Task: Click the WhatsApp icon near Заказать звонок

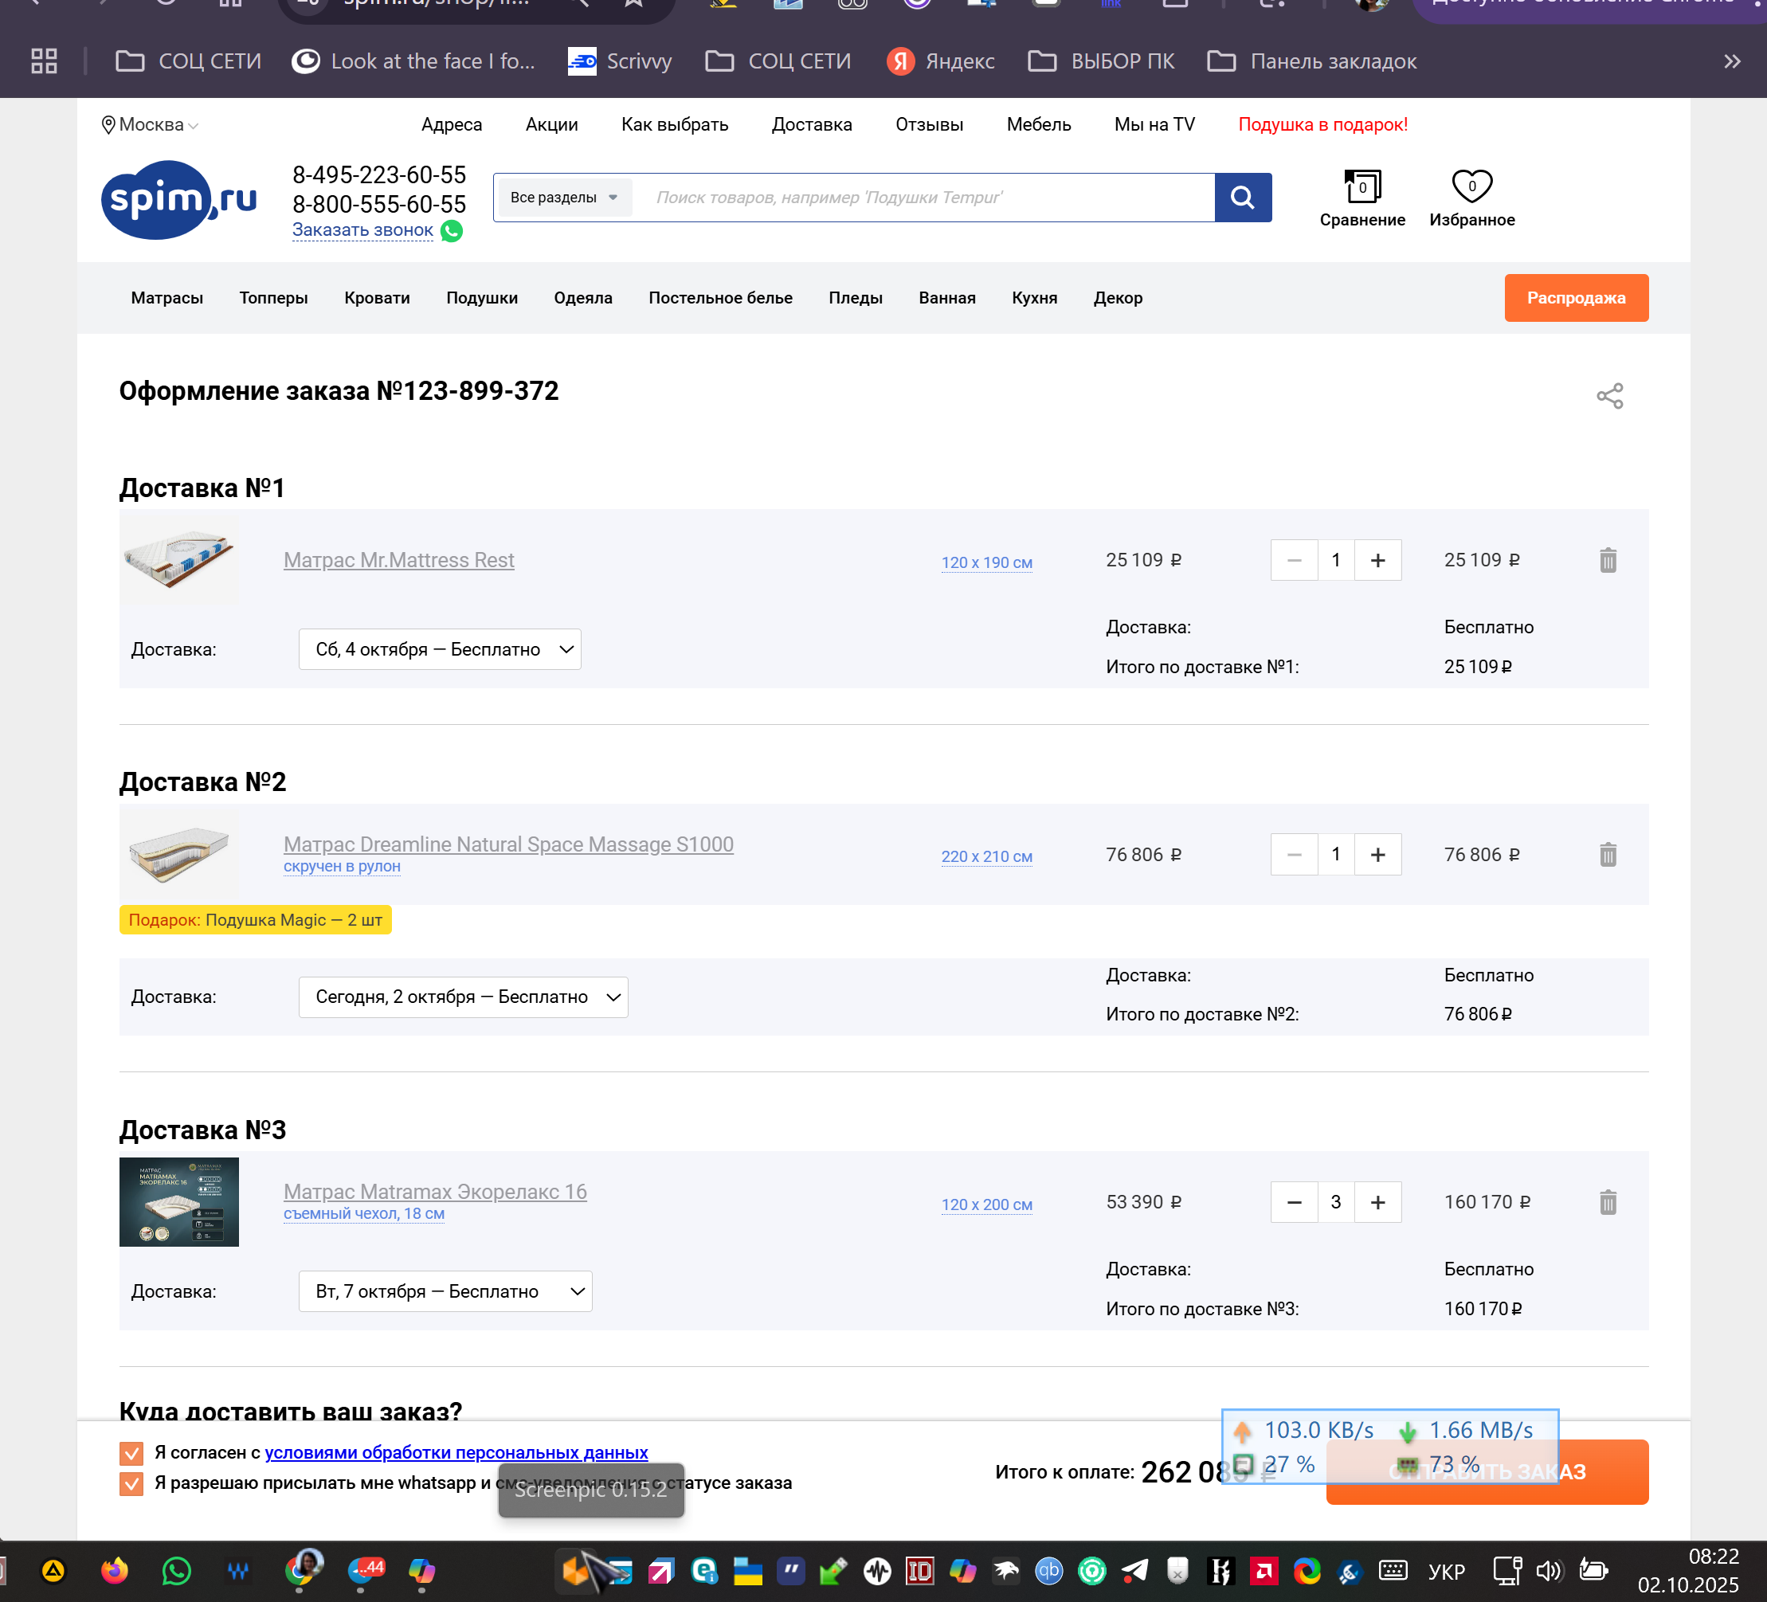Action: (452, 230)
